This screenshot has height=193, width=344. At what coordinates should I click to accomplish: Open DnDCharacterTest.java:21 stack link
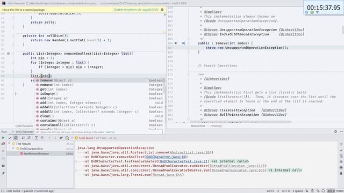pos(184,161)
